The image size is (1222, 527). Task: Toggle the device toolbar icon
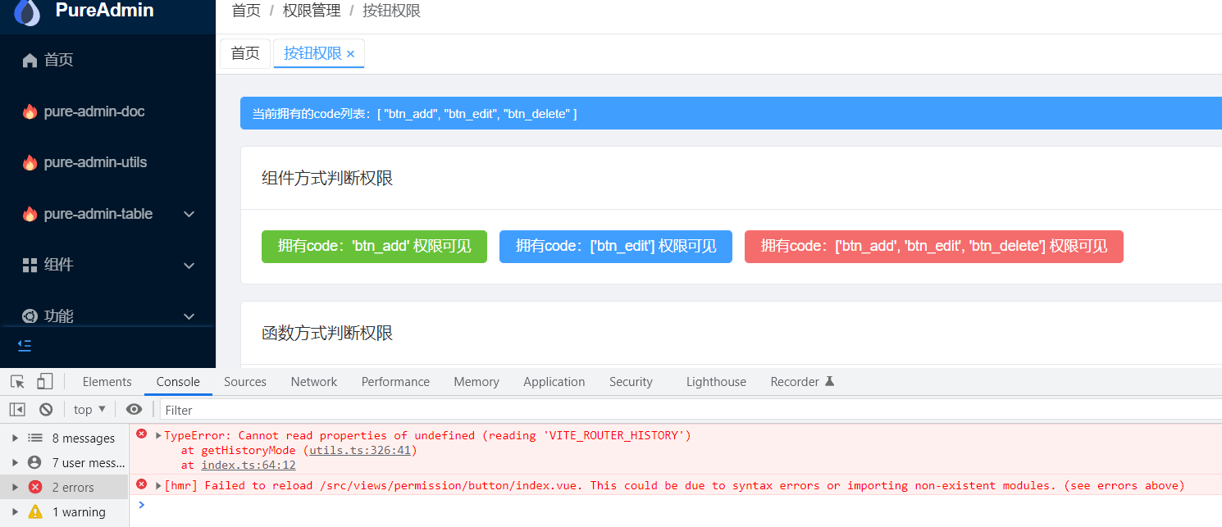(x=45, y=381)
